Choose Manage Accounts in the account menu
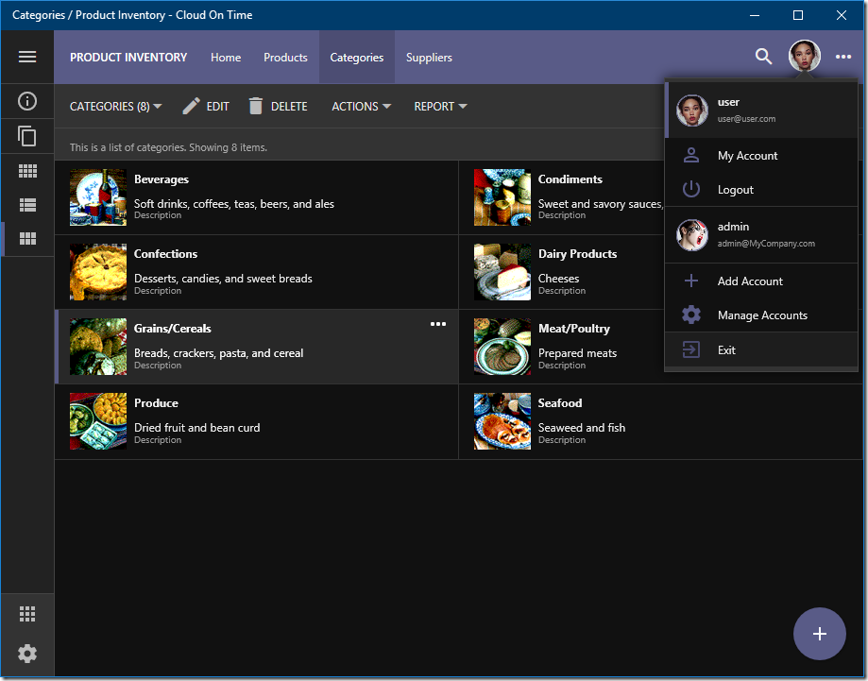 [761, 315]
